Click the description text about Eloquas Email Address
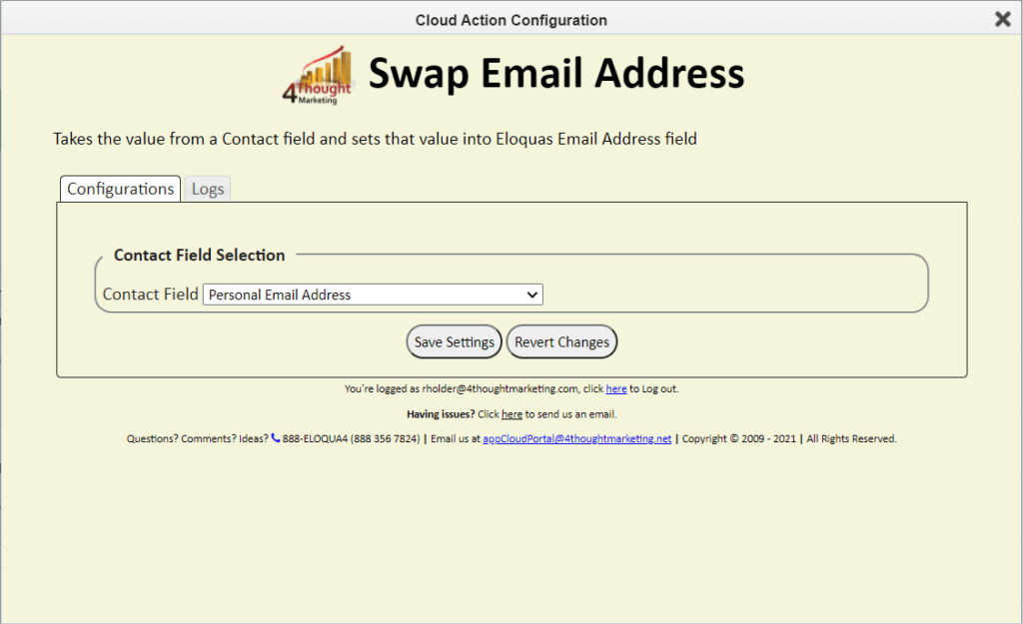 tap(376, 139)
